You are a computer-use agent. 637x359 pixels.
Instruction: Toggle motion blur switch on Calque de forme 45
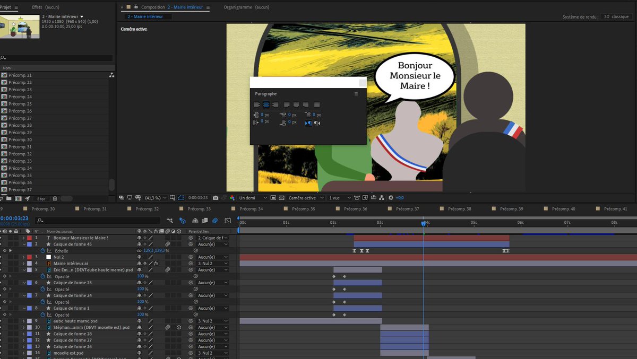(x=167, y=244)
